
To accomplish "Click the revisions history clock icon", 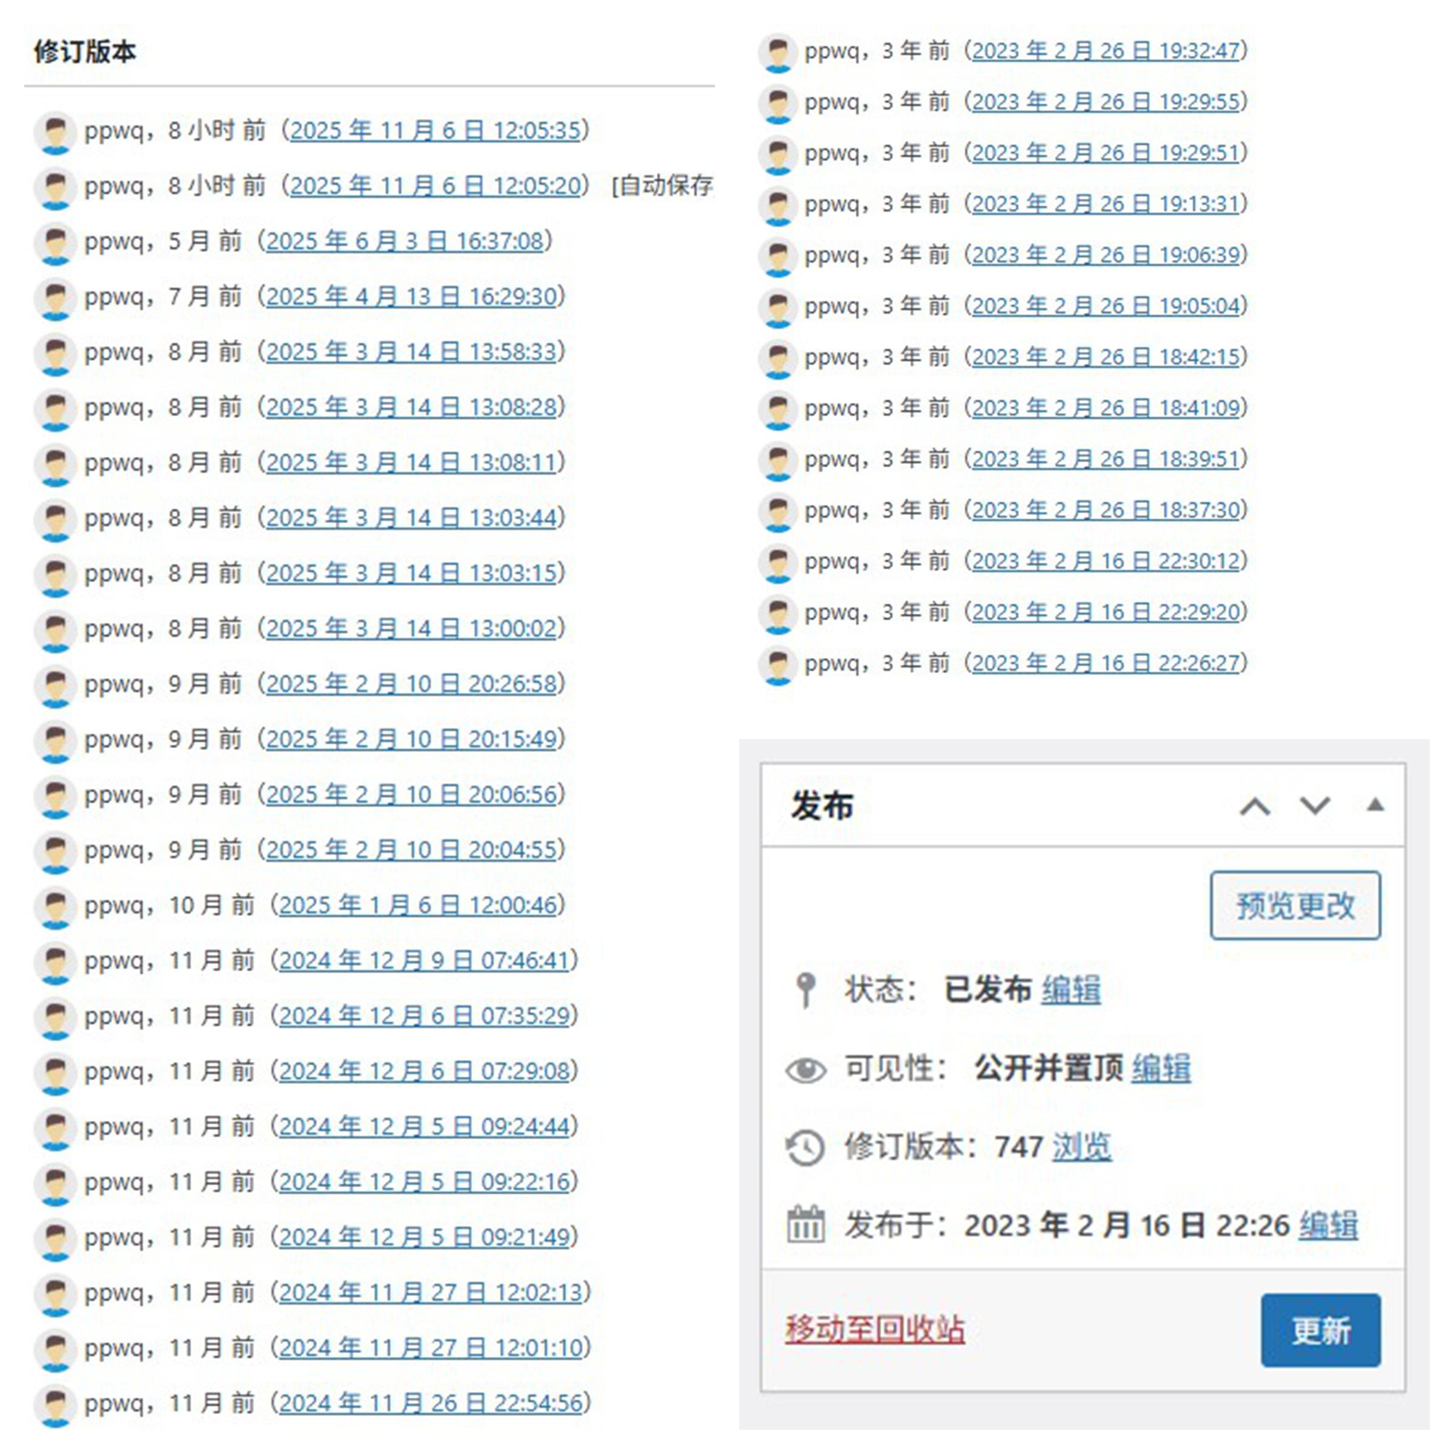I will tap(805, 1147).
